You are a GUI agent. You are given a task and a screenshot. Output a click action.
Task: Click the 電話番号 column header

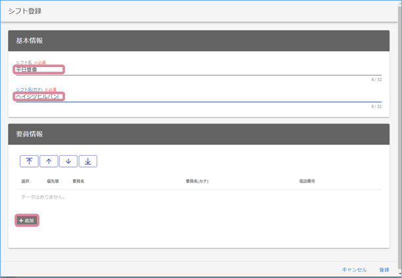pyautogui.click(x=307, y=180)
